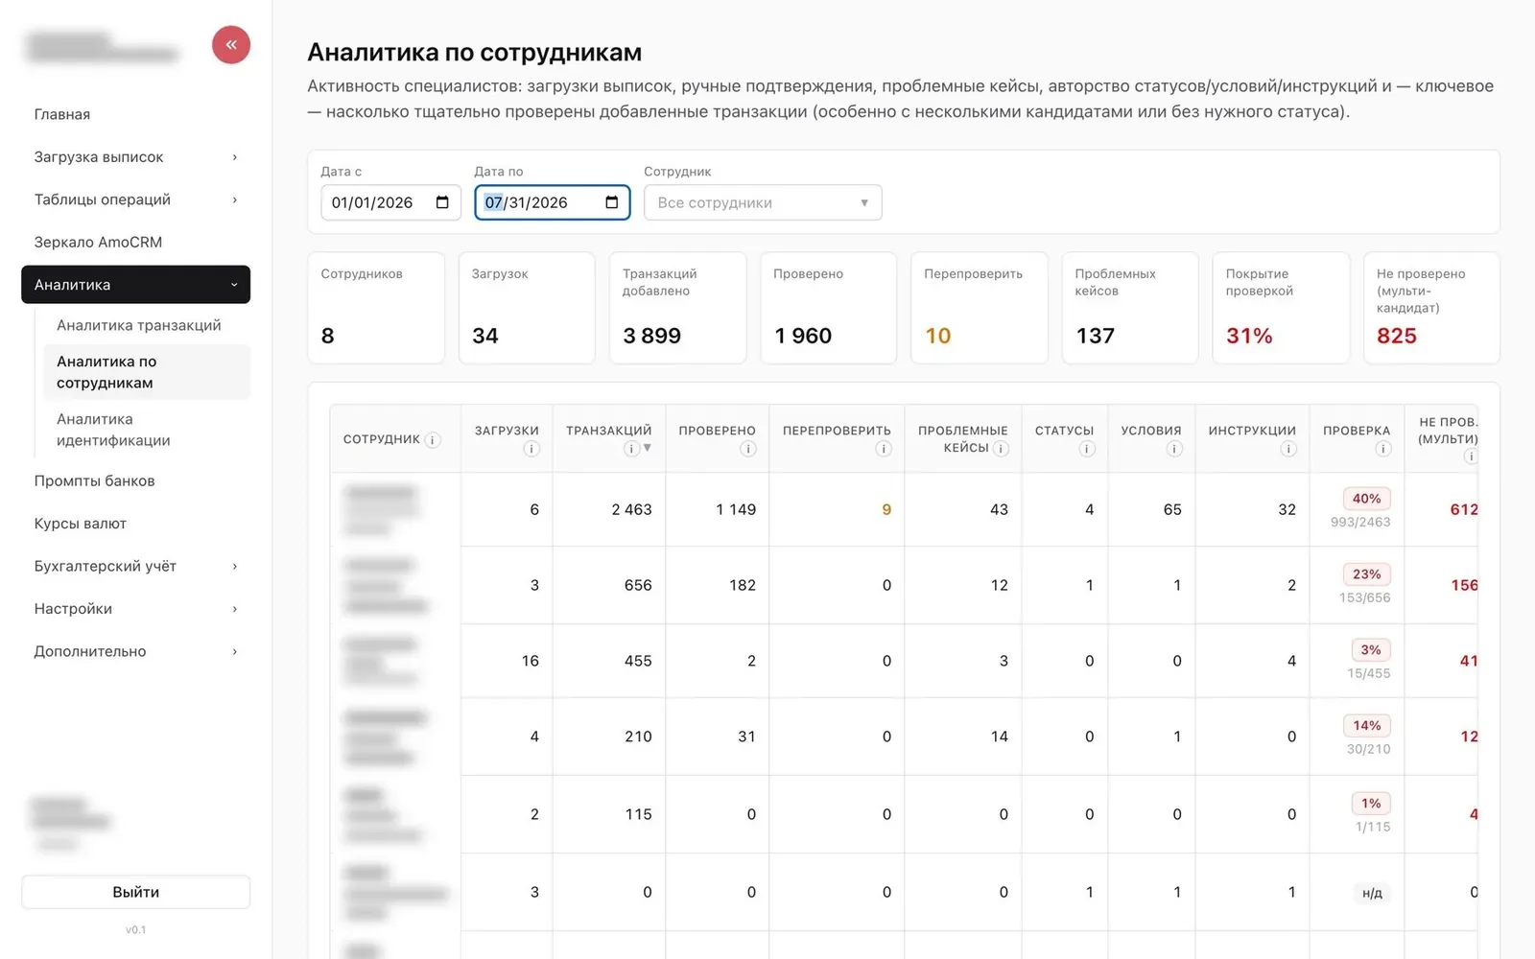Open 'Аналитика транзакций' submenu item
This screenshot has width=1535, height=959.
[x=147, y=325]
